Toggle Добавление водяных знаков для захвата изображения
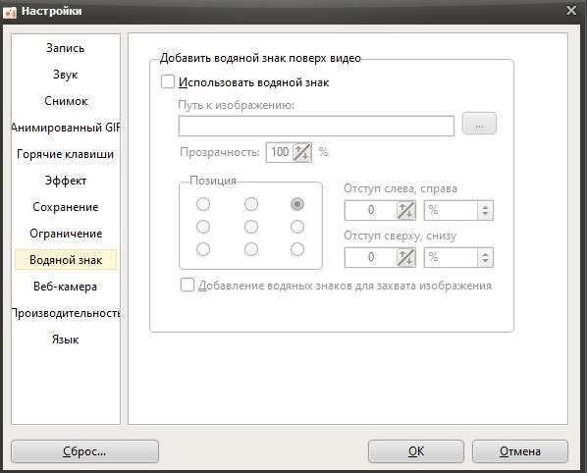The height and width of the screenshot is (473, 587). (187, 285)
